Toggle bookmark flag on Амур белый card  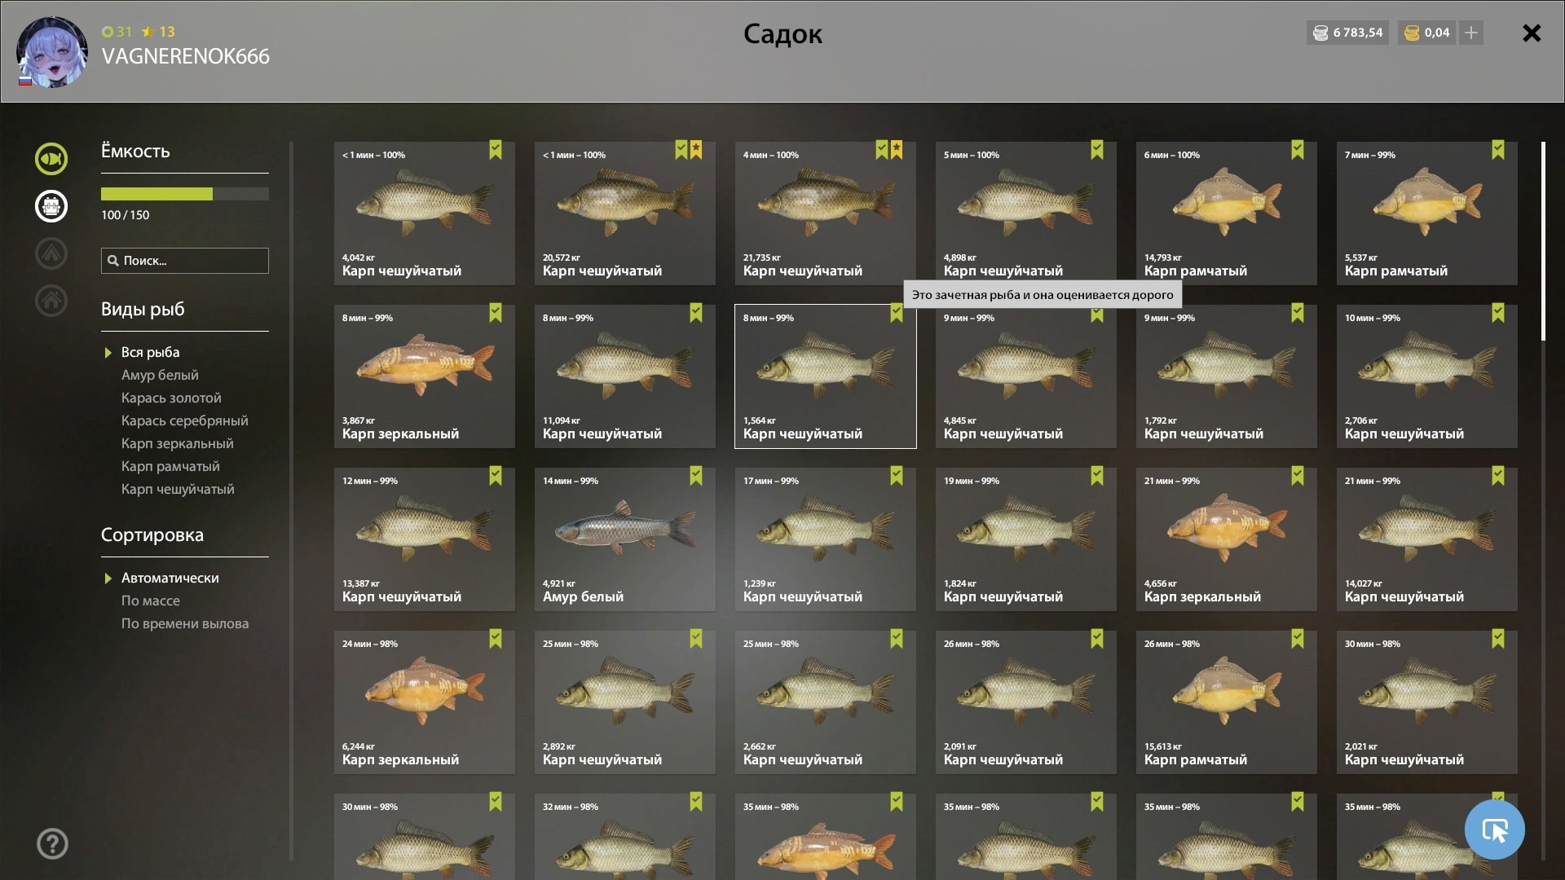[696, 476]
